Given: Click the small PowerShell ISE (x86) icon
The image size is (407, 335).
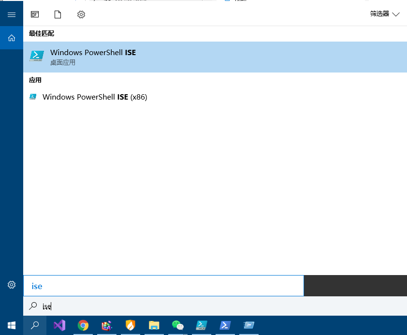Looking at the screenshot, I should coord(33,97).
